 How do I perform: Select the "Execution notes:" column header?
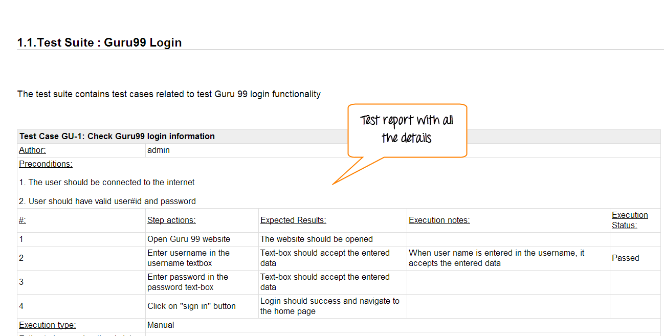(439, 220)
